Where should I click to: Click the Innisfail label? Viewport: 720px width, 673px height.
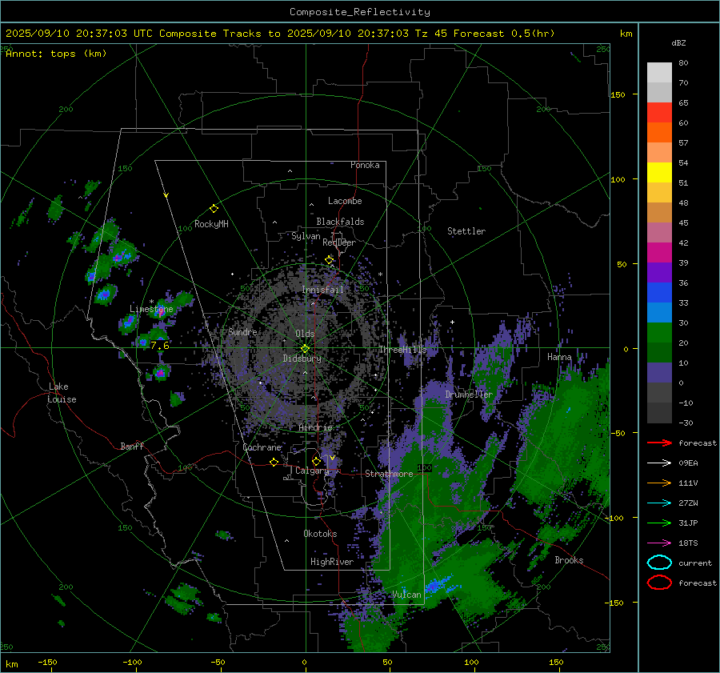(322, 290)
